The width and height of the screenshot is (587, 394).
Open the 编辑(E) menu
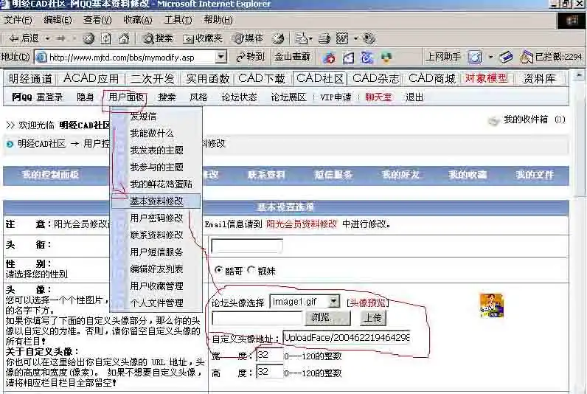click(58, 19)
